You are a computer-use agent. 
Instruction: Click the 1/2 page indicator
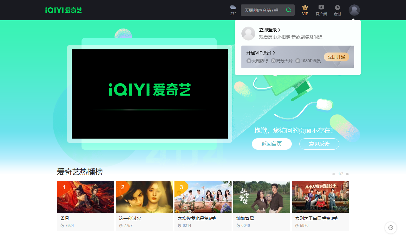tap(341, 174)
